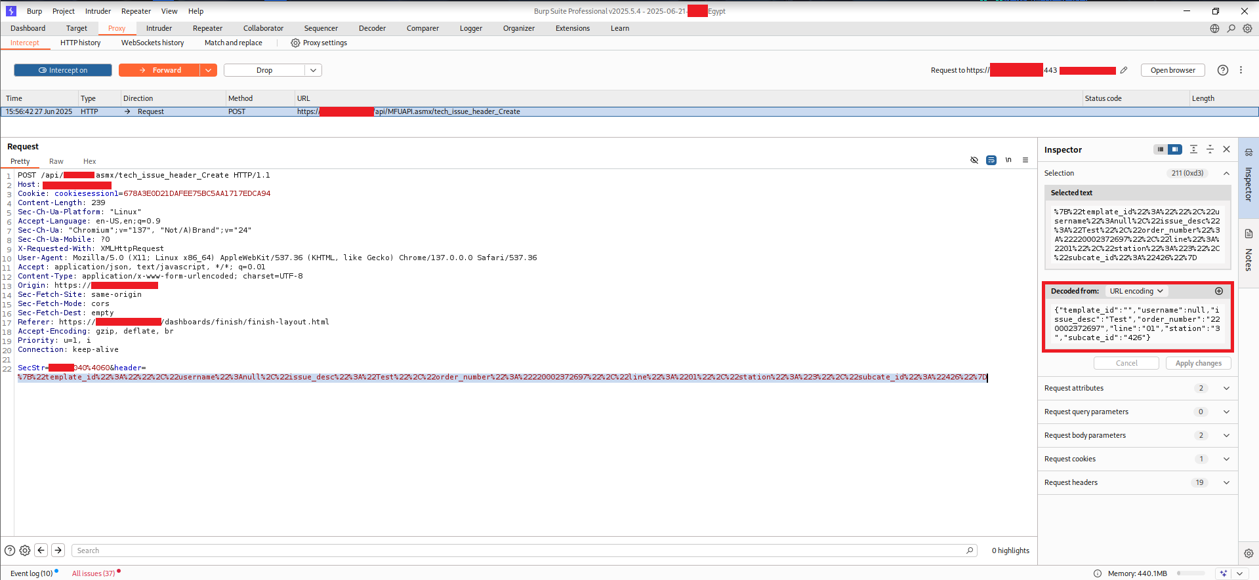Click the Burp Suite logo icon
1259x580 pixels.
coord(10,11)
